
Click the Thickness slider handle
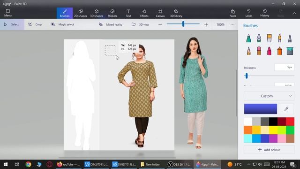tap(247, 76)
